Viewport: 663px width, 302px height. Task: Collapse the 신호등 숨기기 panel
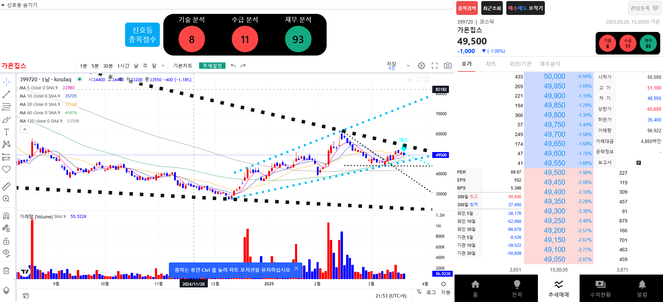point(19,5)
